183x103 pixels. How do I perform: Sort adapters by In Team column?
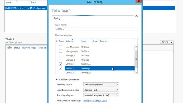60,41
